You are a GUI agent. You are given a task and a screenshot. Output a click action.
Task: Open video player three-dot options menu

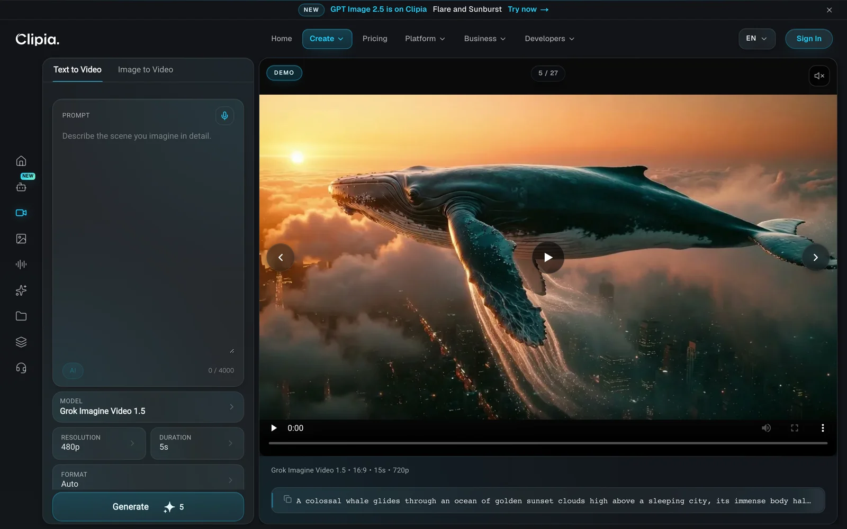tap(823, 428)
